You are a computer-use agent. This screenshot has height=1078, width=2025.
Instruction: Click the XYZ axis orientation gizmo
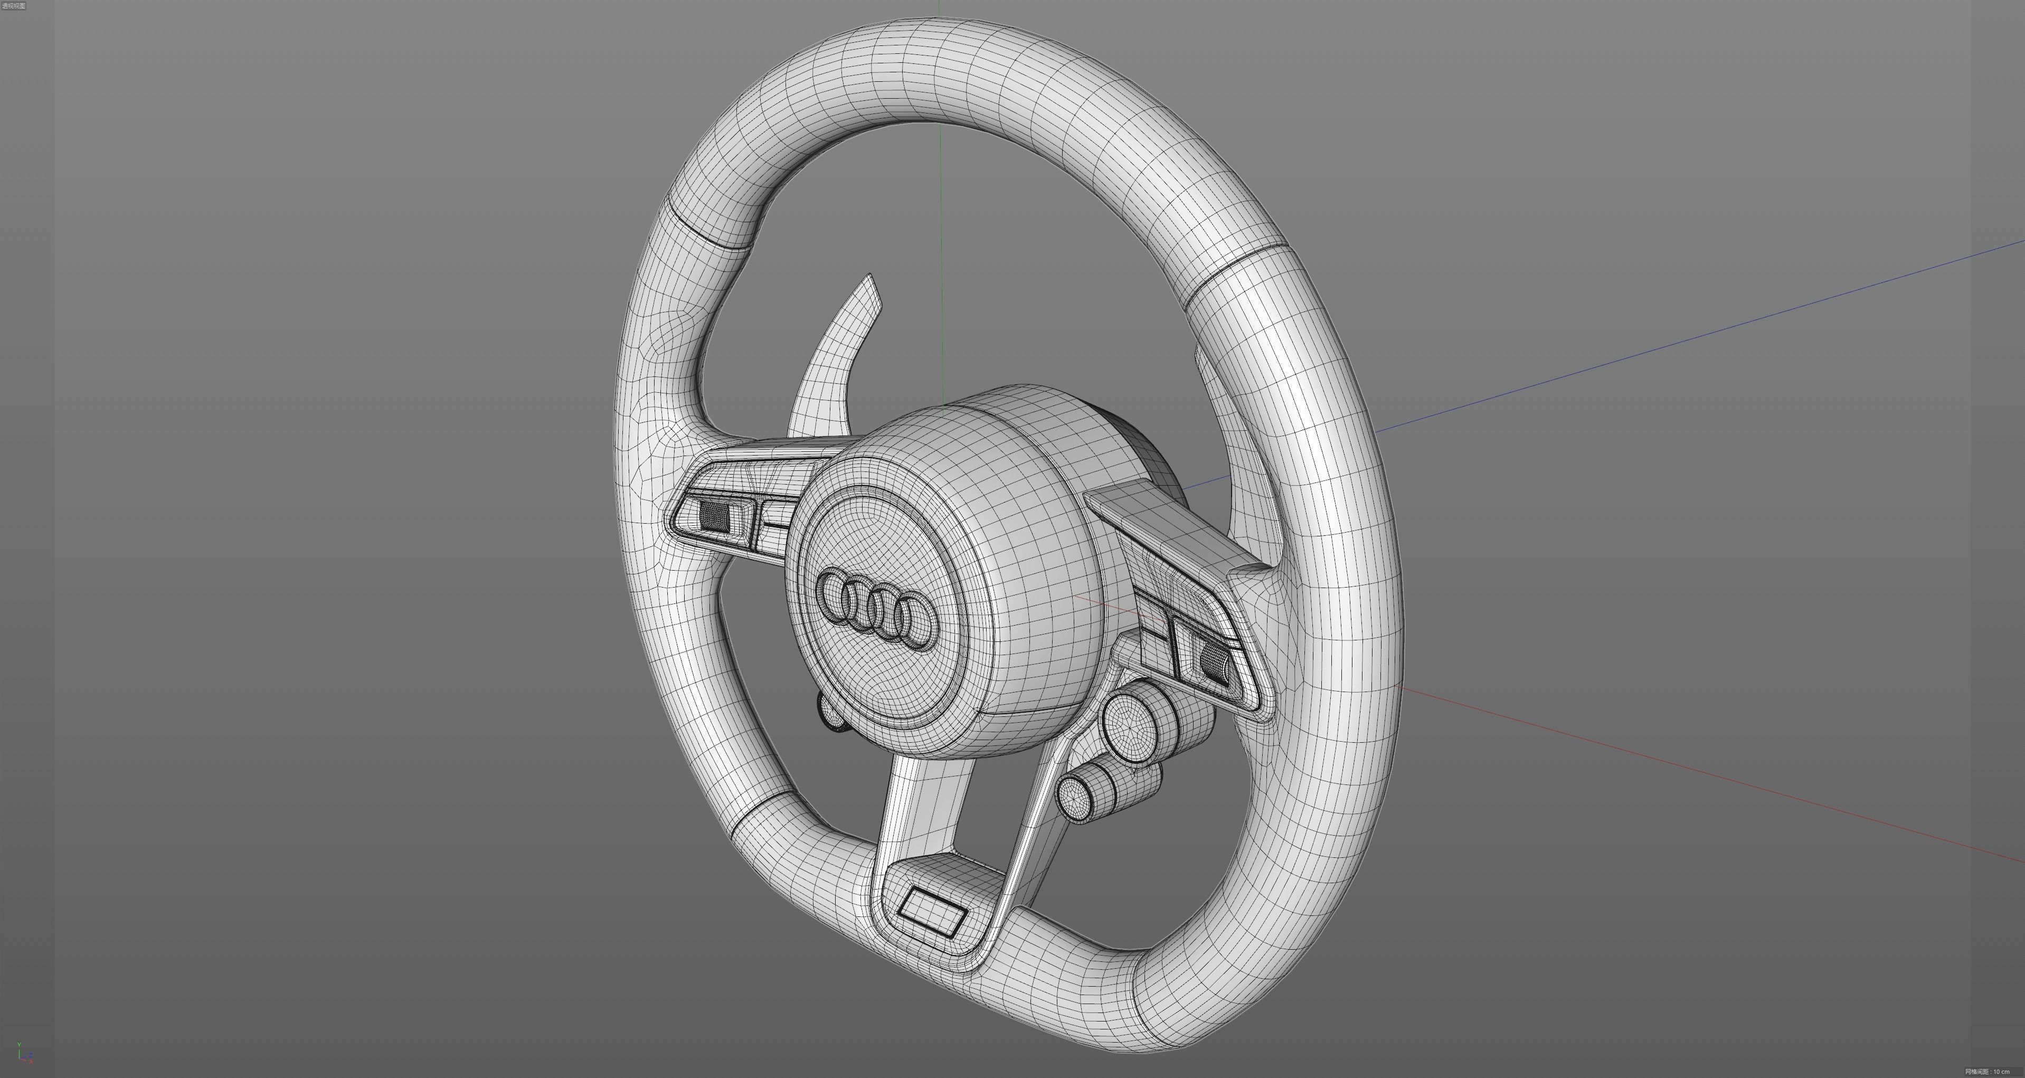[24, 1053]
